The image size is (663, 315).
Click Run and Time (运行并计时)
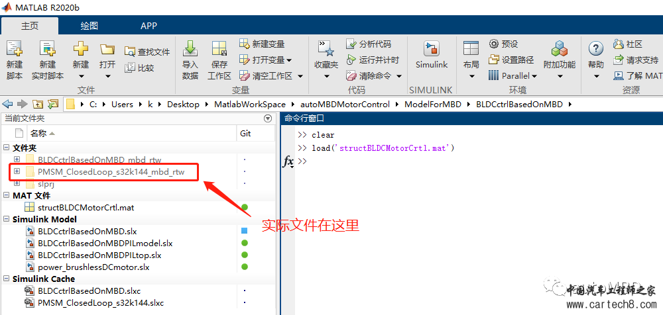click(373, 60)
